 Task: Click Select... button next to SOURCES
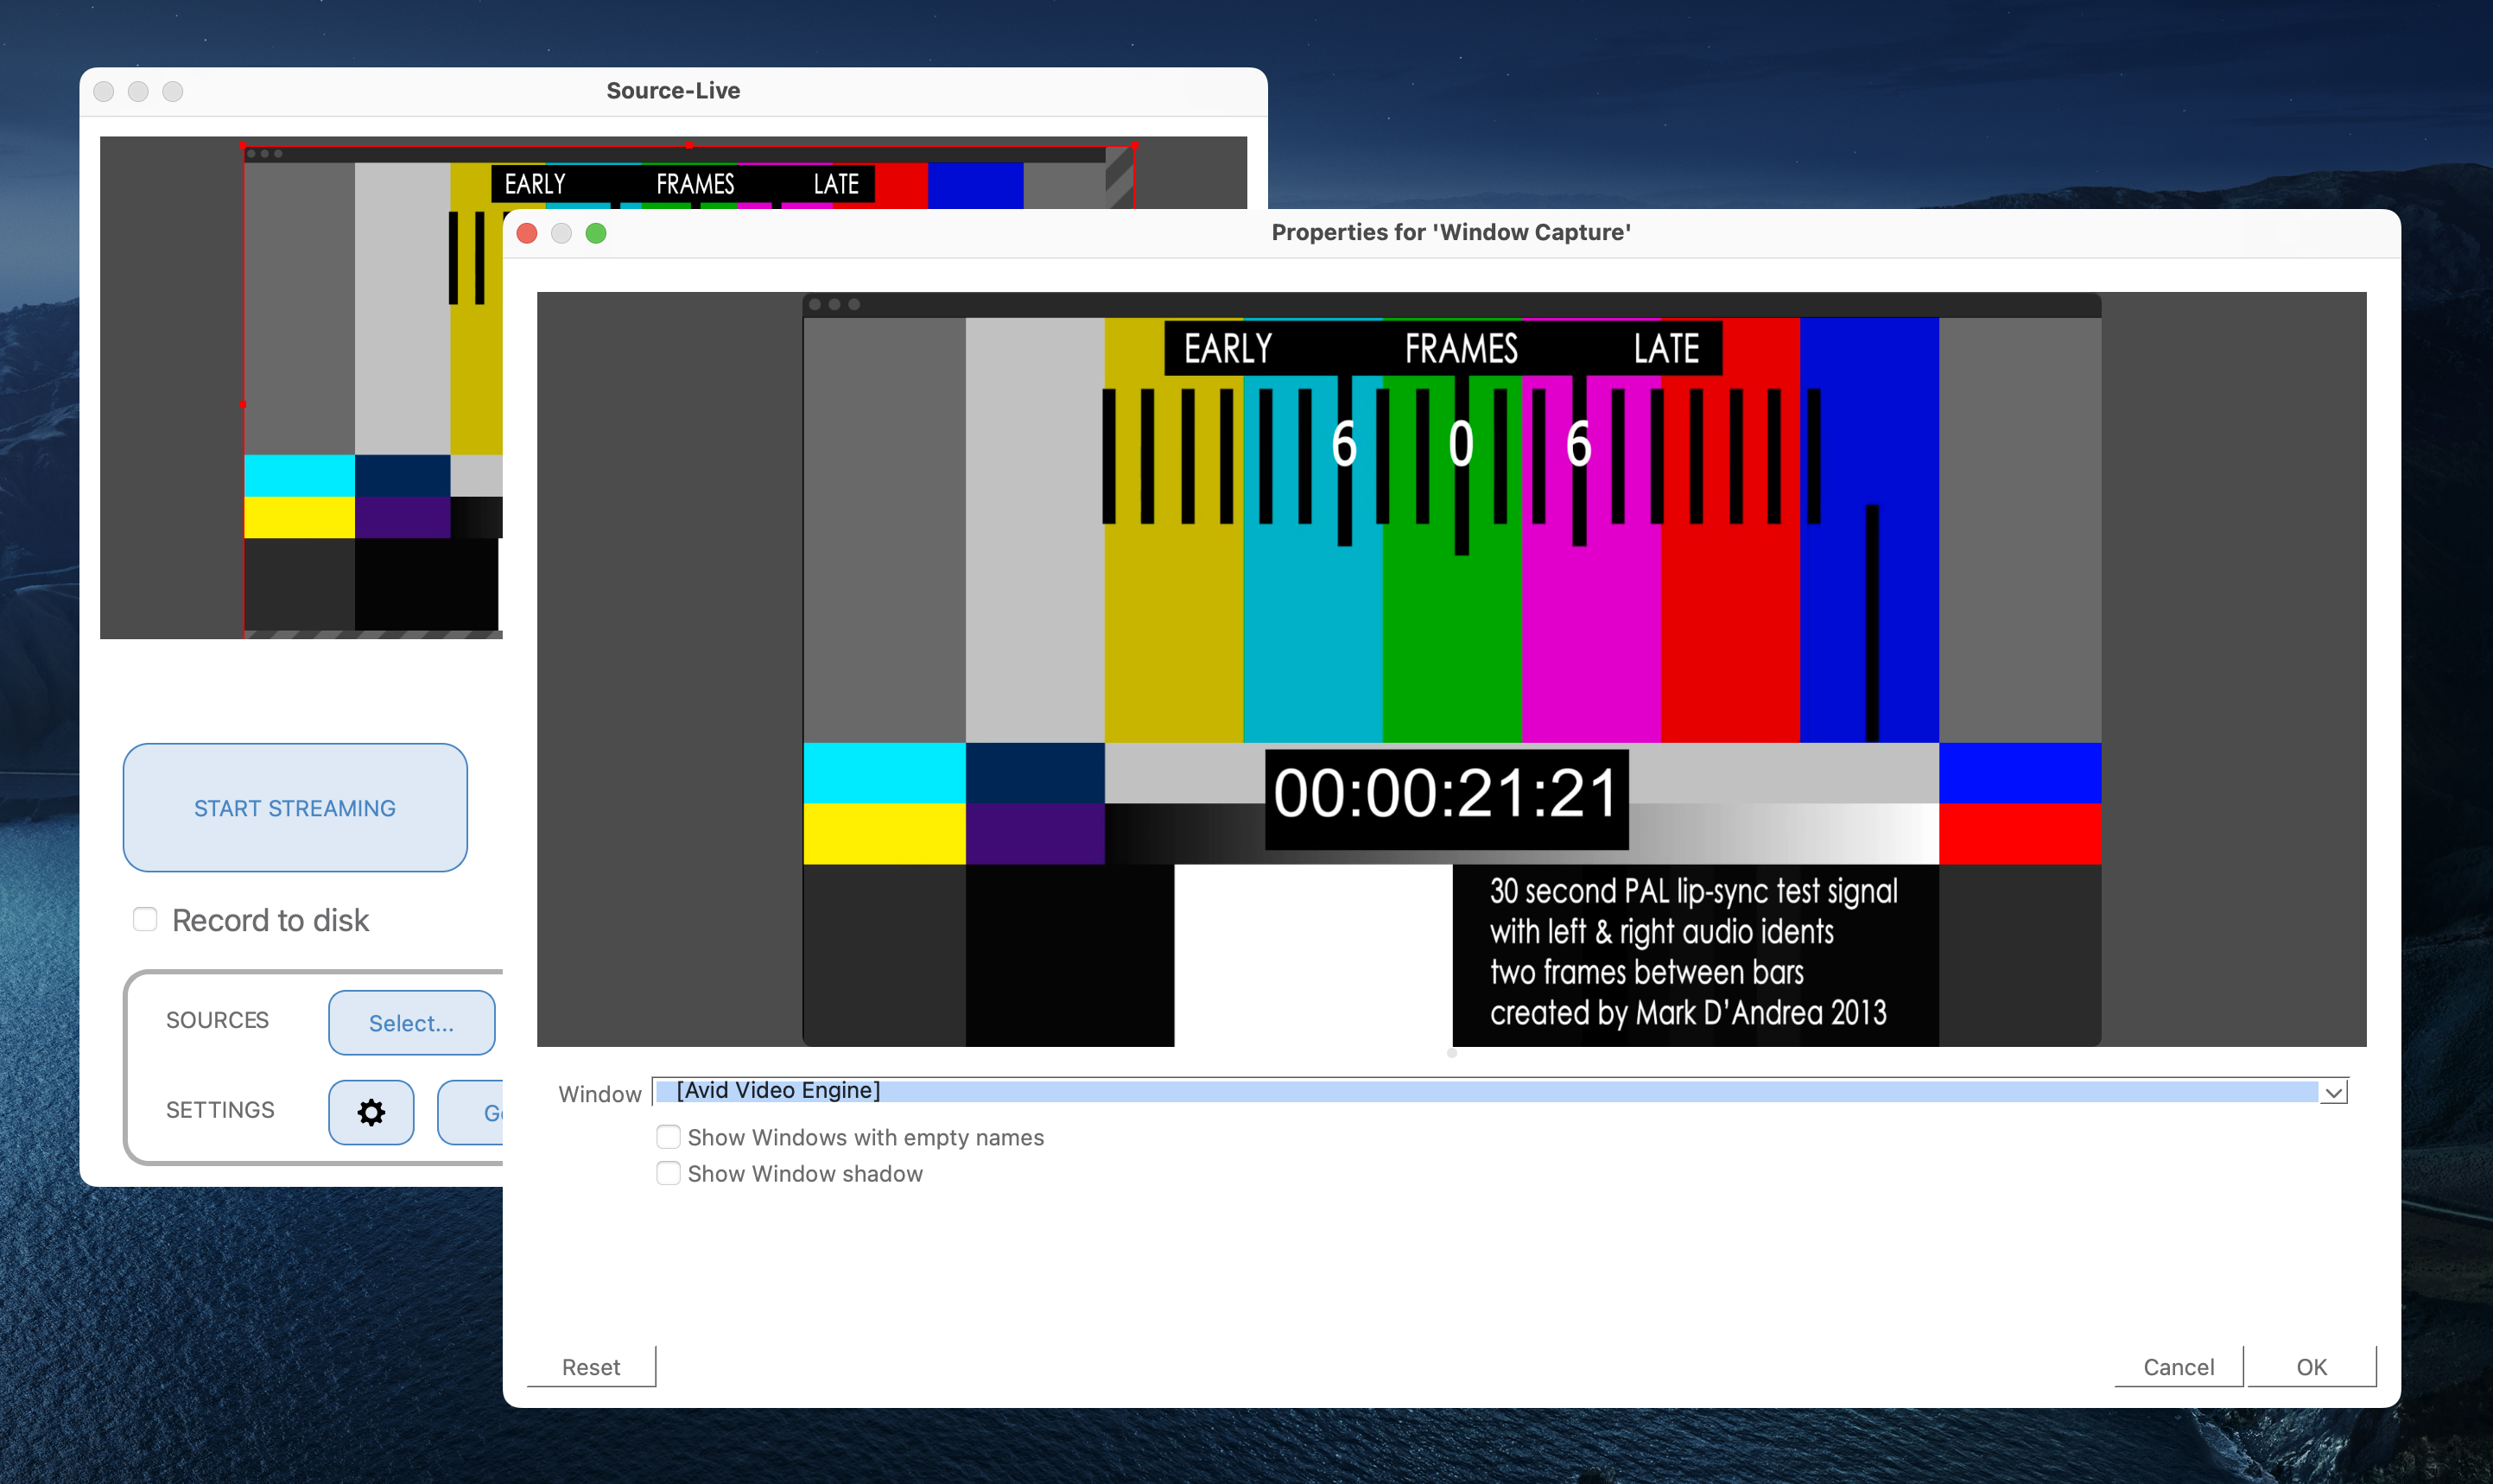click(411, 1022)
